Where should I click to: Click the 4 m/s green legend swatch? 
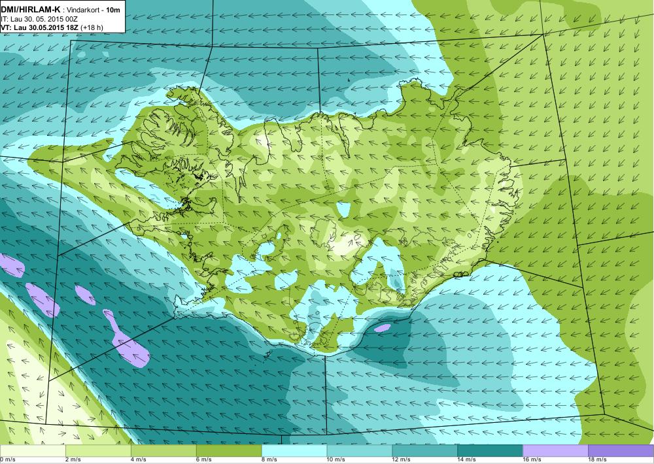click(x=163, y=451)
